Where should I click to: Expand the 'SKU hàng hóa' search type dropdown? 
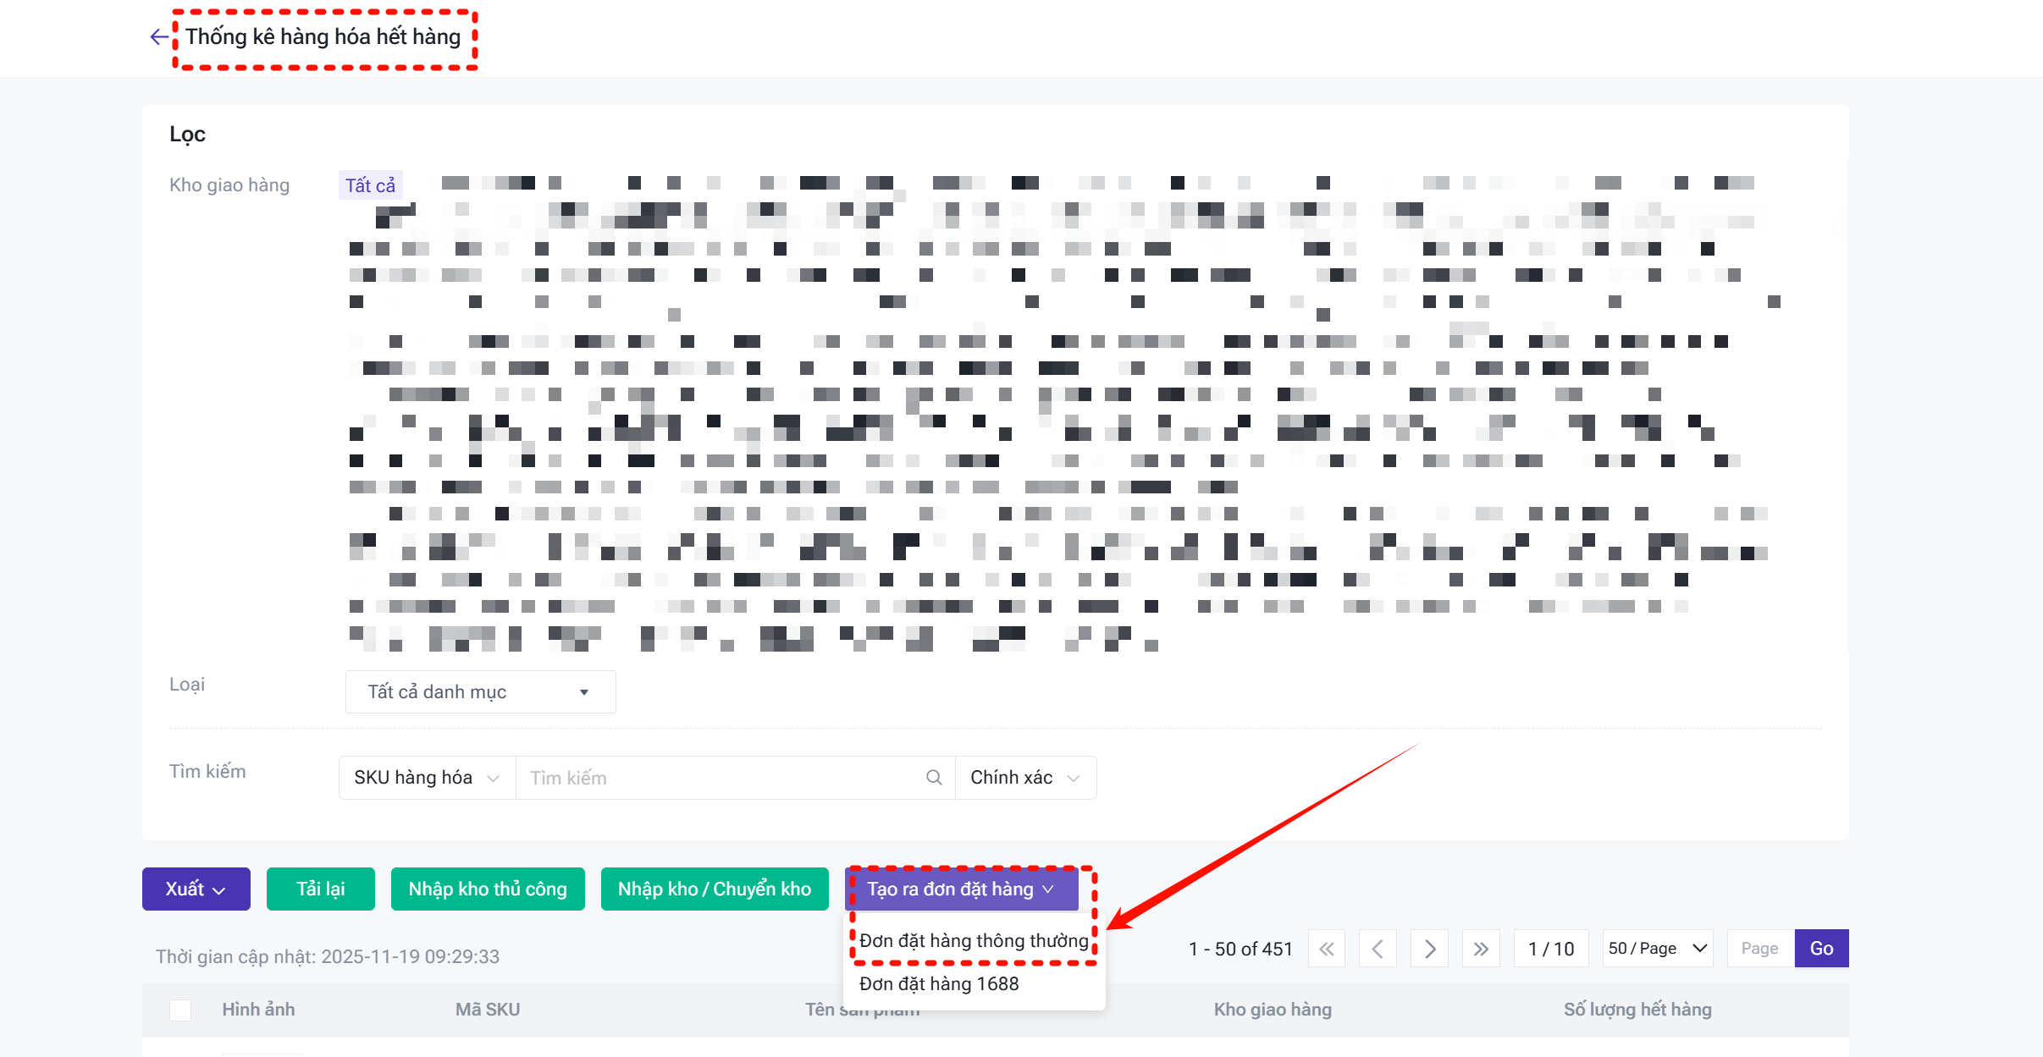click(x=427, y=778)
